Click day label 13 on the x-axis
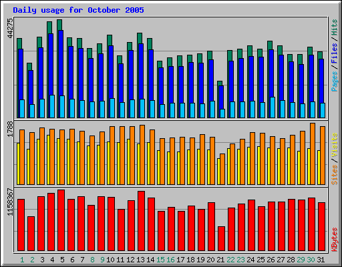Screen dimensions: 342x267 140,260
